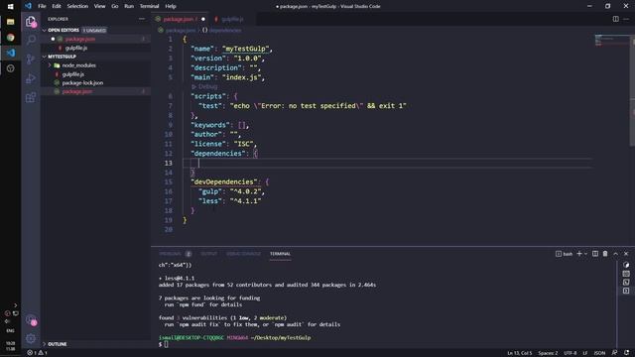Screen dimensions: 635x357
Task: Switch to the Output panel tab
Action: click(209, 254)
